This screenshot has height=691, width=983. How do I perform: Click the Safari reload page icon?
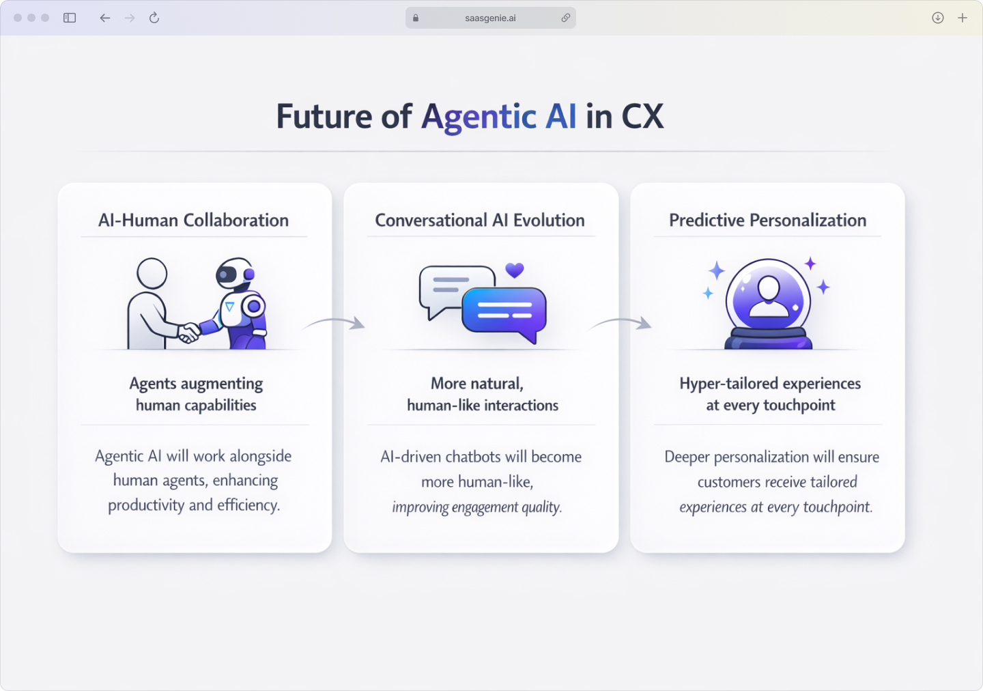pyautogui.click(x=154, y=18)
